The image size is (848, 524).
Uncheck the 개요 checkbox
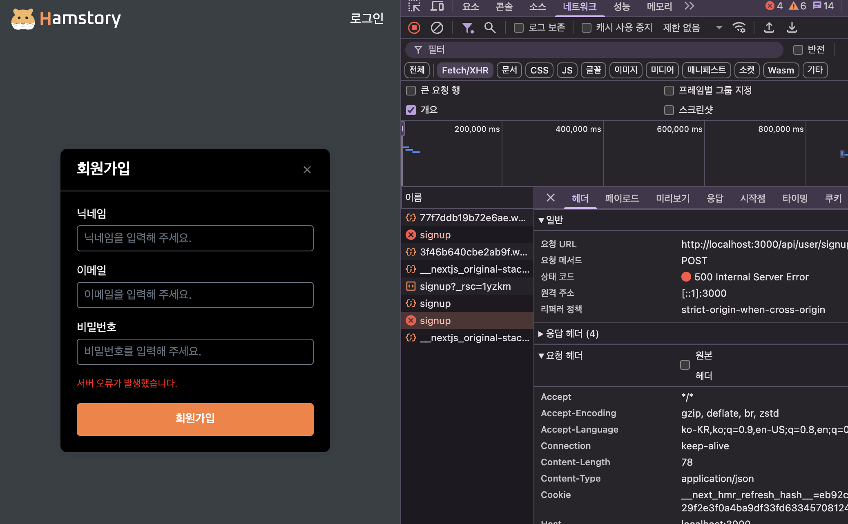(x=411, y=110)
